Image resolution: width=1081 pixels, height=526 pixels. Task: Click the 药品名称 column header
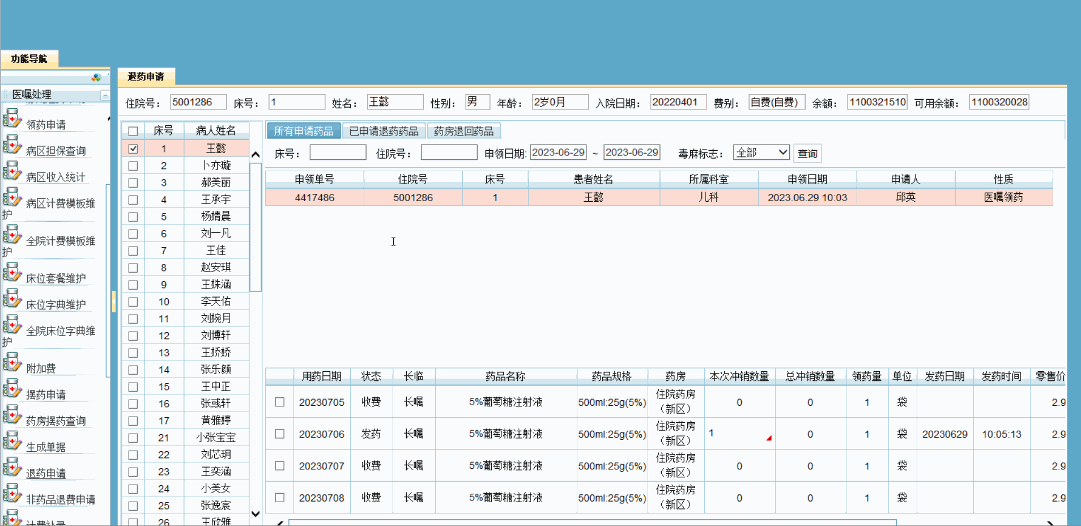(506, 376)
